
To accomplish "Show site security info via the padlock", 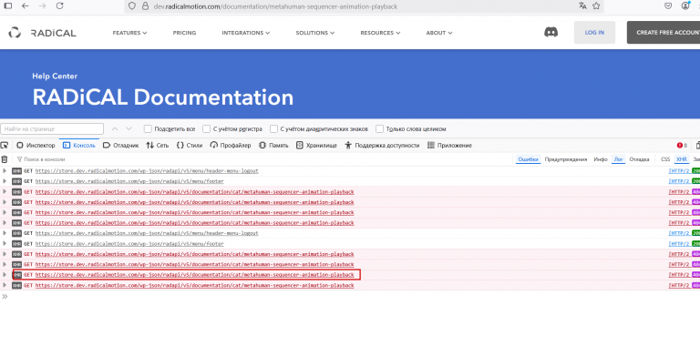I will (x=145, y=6).
